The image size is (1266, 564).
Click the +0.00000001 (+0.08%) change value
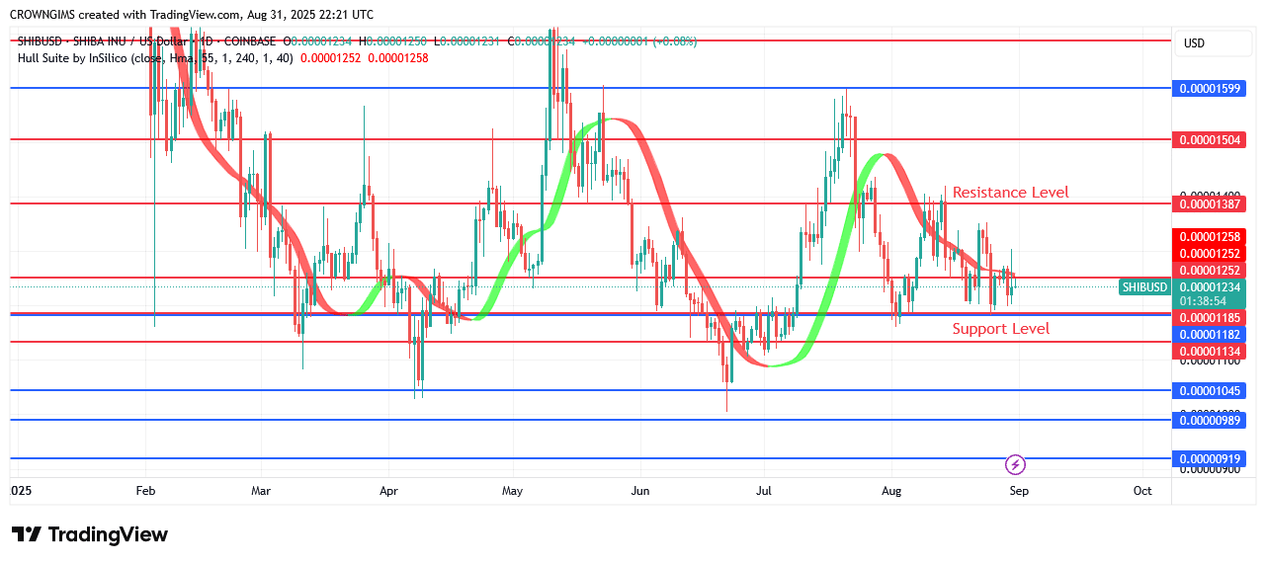click(x=640, y=41)
